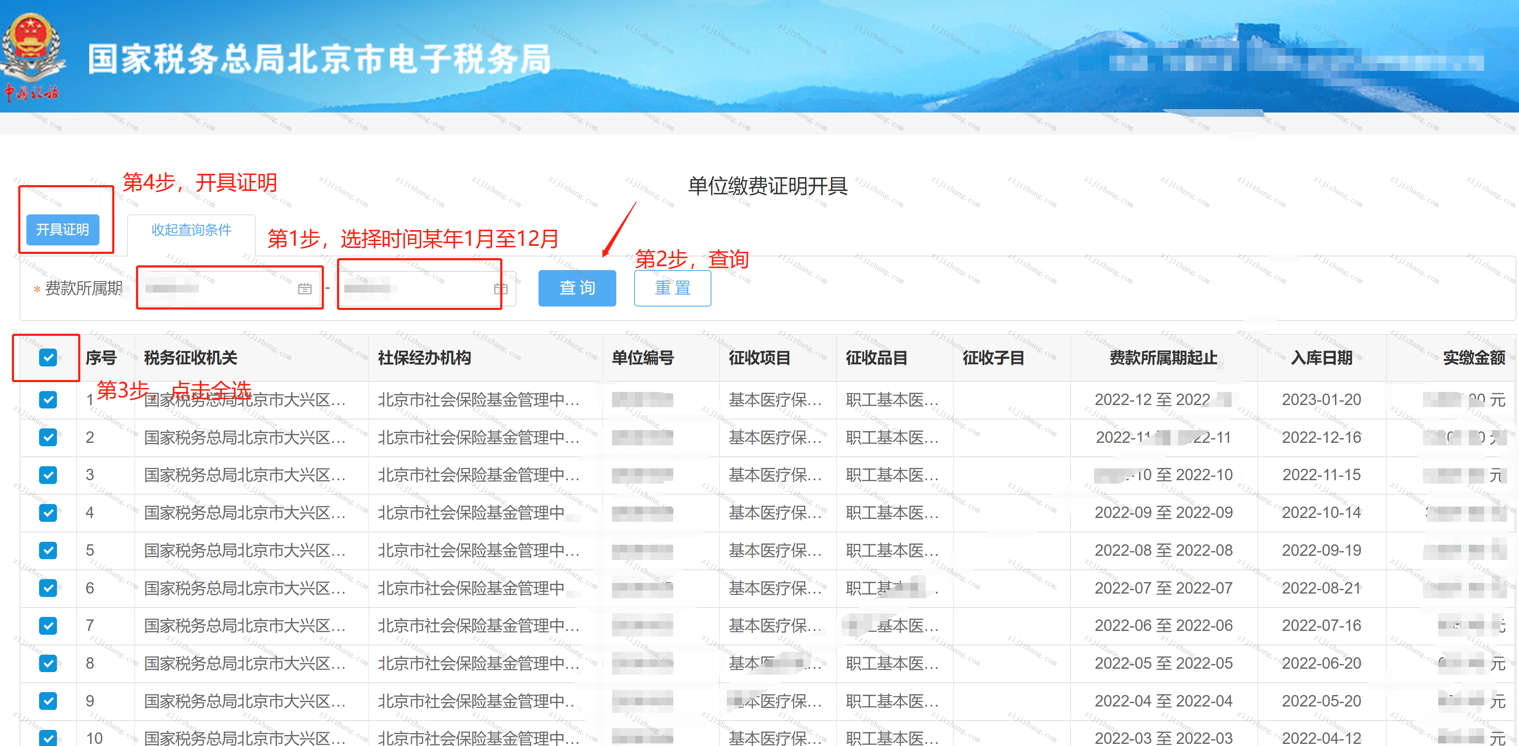
Task: Click the 国家税务总局北京市电子税务局 site title
Action: click(x=320, y=59)
